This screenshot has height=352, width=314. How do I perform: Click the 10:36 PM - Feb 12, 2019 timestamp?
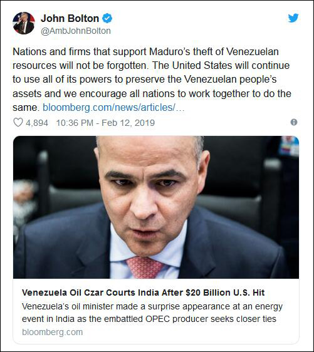pos(105,123)
